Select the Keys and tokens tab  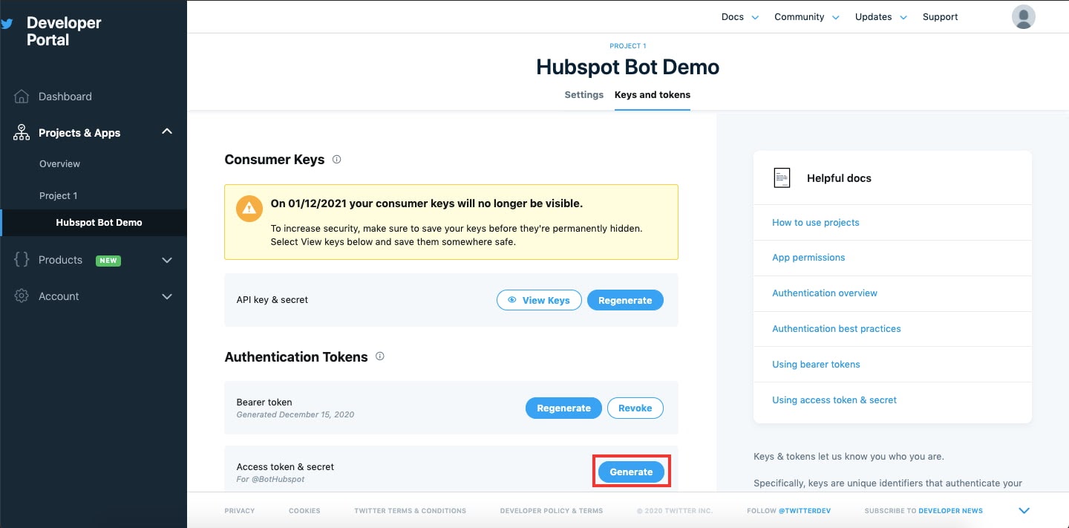coord(652,95)
